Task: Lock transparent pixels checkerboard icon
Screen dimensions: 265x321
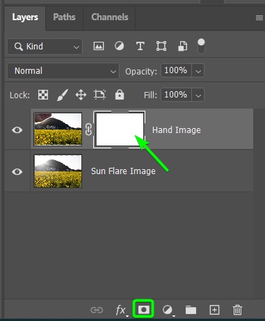Action: point(43,95)
